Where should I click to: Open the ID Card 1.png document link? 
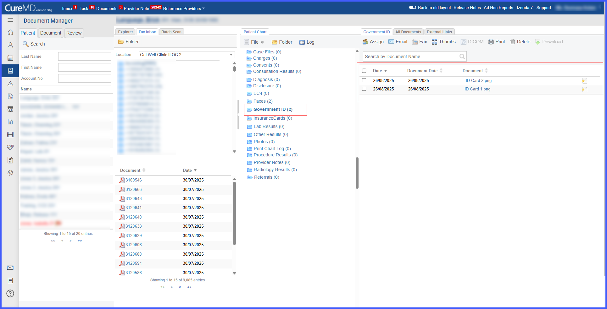coord(477,89)
